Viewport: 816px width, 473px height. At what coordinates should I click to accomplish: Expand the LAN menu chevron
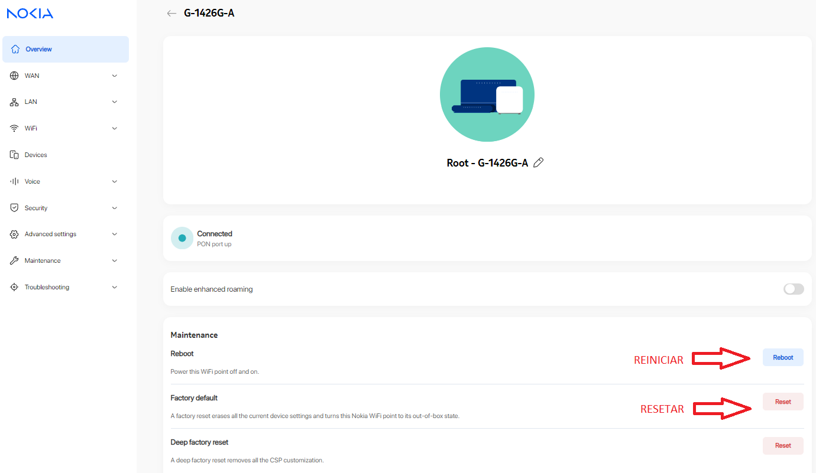click(115, 102)
